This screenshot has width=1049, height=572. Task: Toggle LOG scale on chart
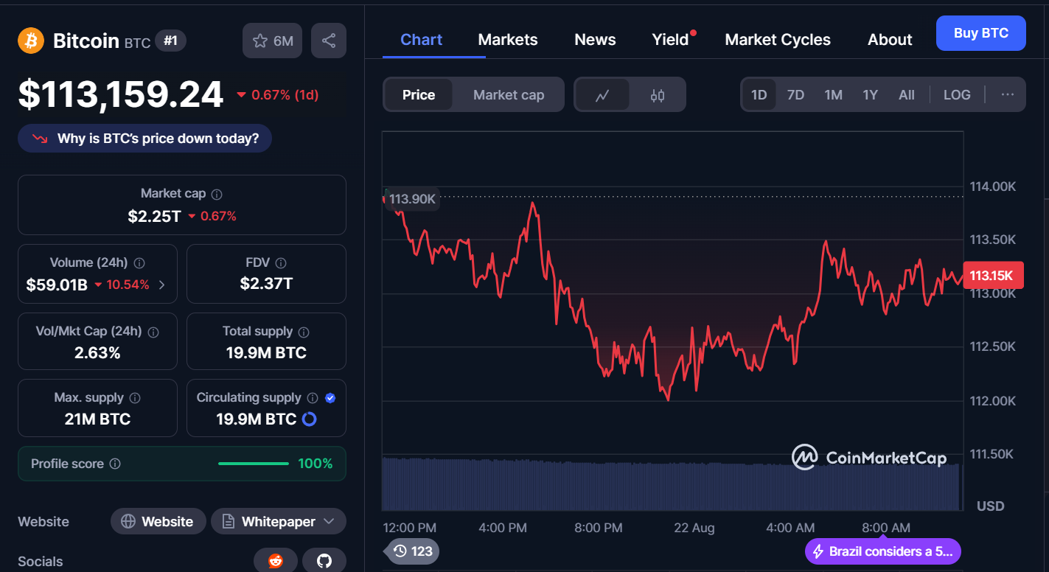[x=957, y=95]
